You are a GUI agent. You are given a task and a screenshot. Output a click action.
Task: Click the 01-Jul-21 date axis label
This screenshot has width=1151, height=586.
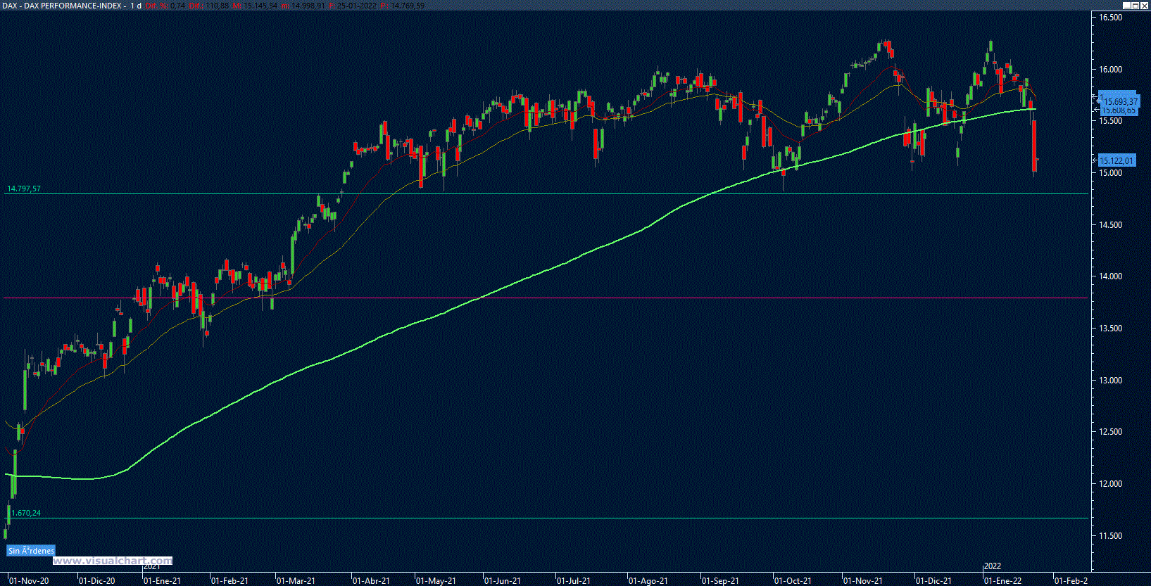point(574,580)
